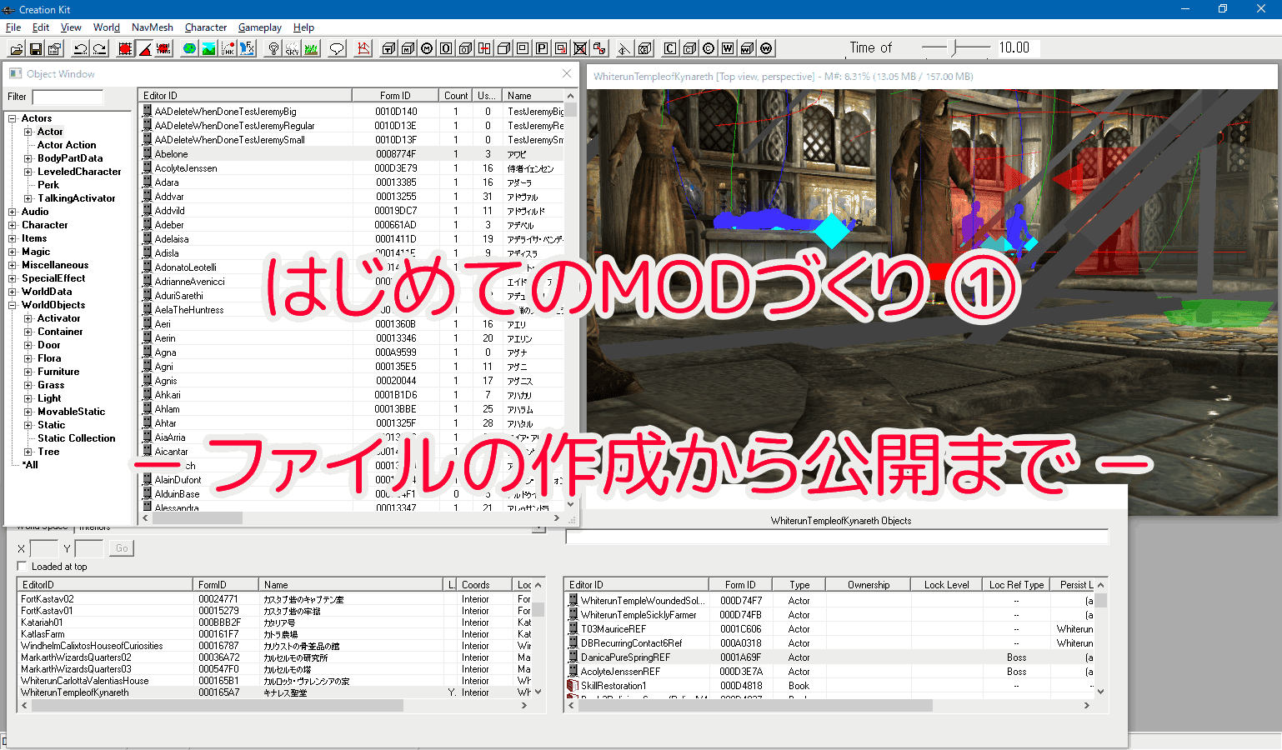Viewport: 1282px width, 750px height.
Task: Click the circle icon labeled M
Action: click(x=427, y=48)
